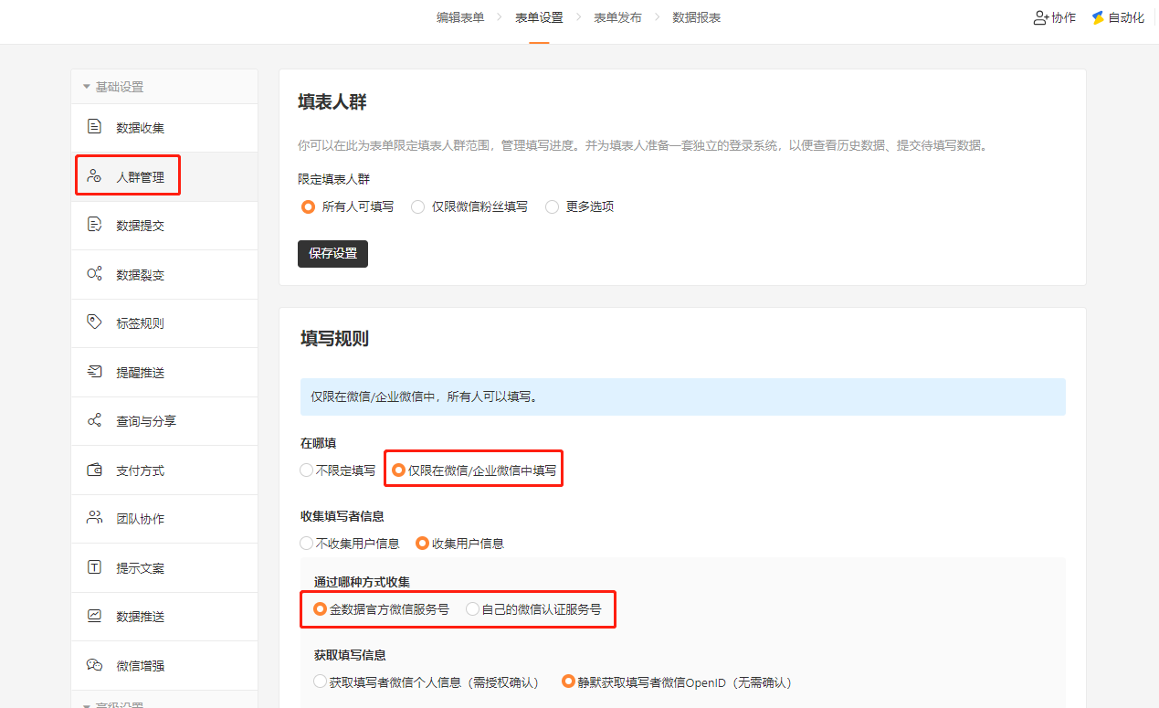The width and height of the screenshot is (1159, 708).
Task: Open 提示文案 settings menu item
Action: pyautogui.click(x=164, y=567)
